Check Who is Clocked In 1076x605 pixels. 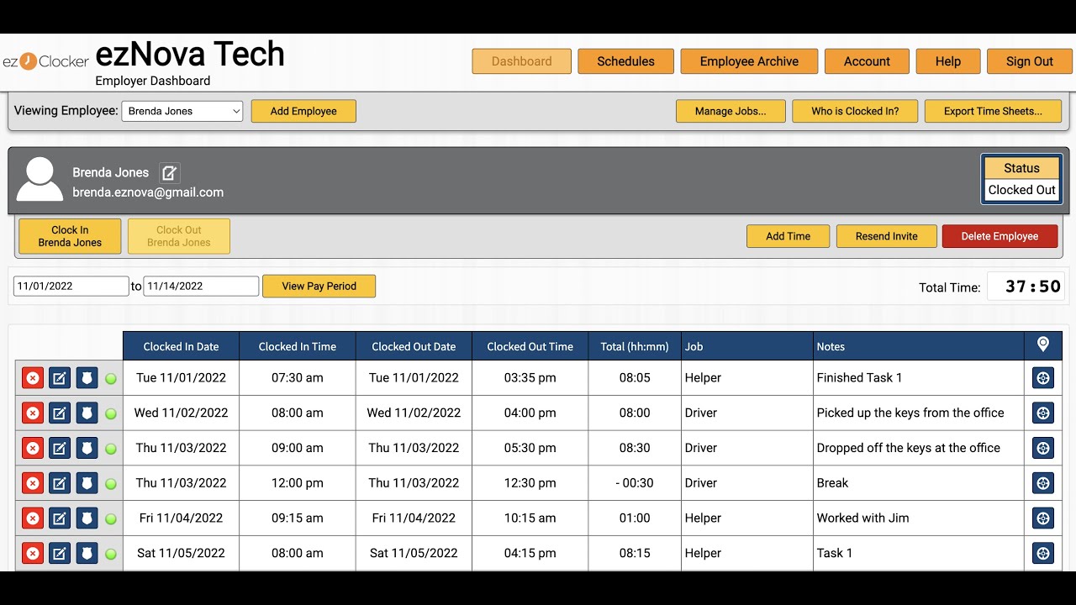click(855, 111)
